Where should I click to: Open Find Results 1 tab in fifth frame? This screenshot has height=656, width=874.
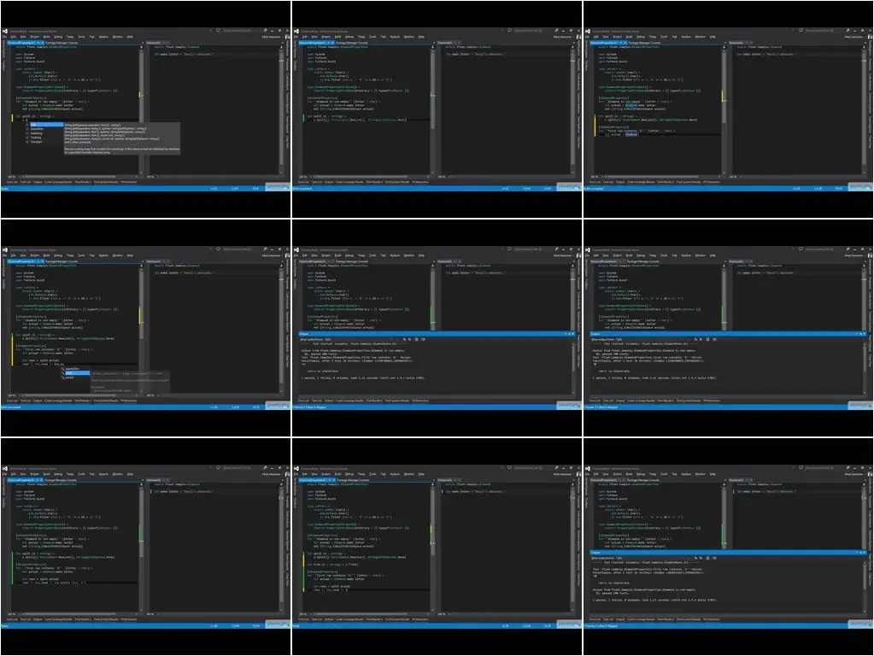coord(374,401)
